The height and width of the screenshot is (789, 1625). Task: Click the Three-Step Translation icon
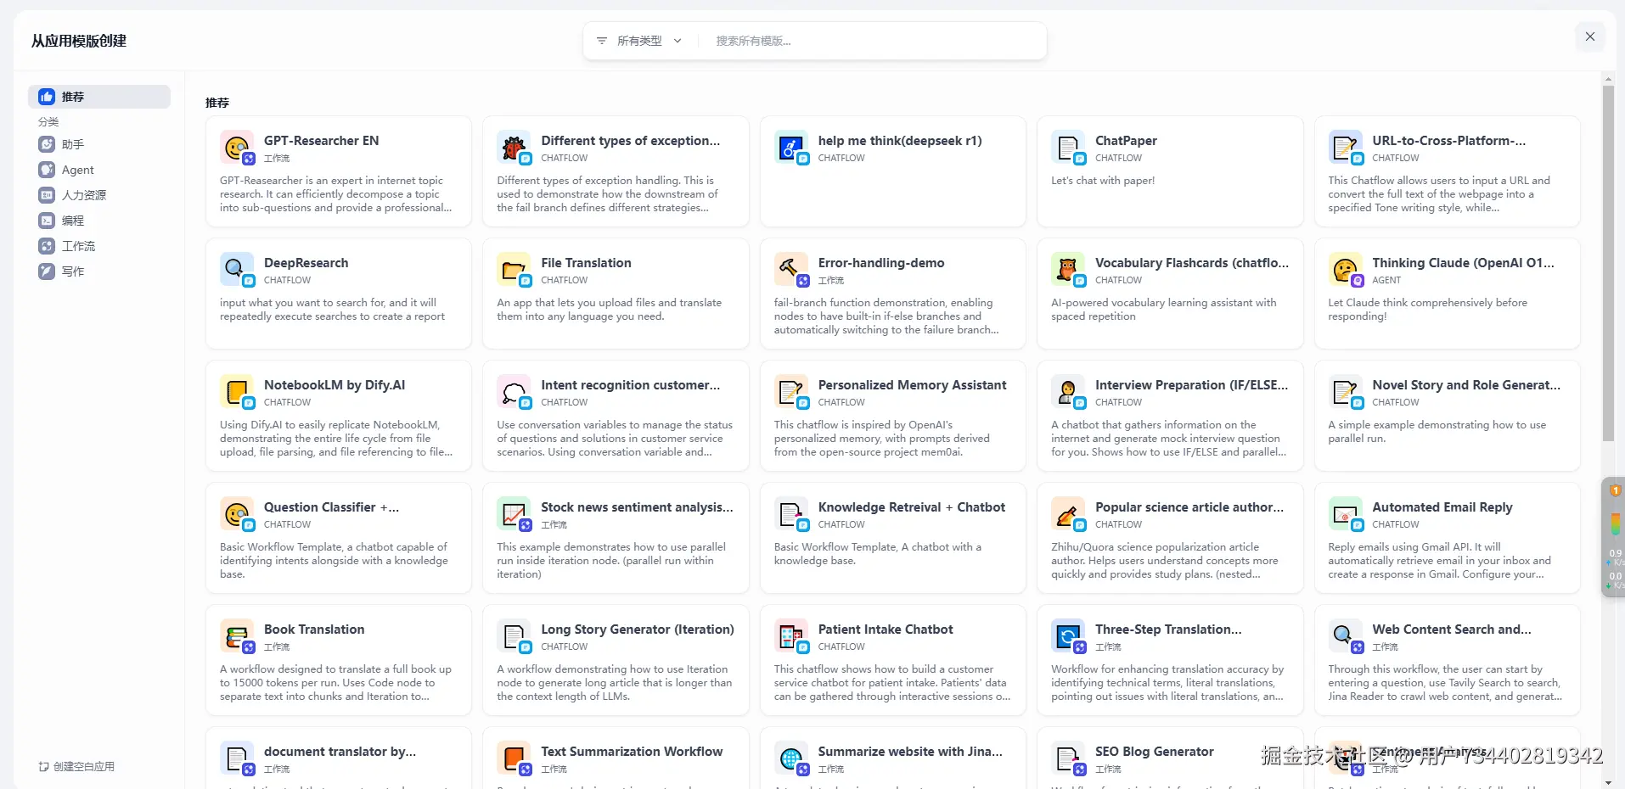coord(1068,636)
